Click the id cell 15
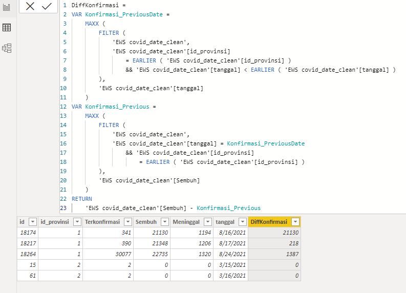This screenshot has height=293, width=406. click(x=28, y=265)
